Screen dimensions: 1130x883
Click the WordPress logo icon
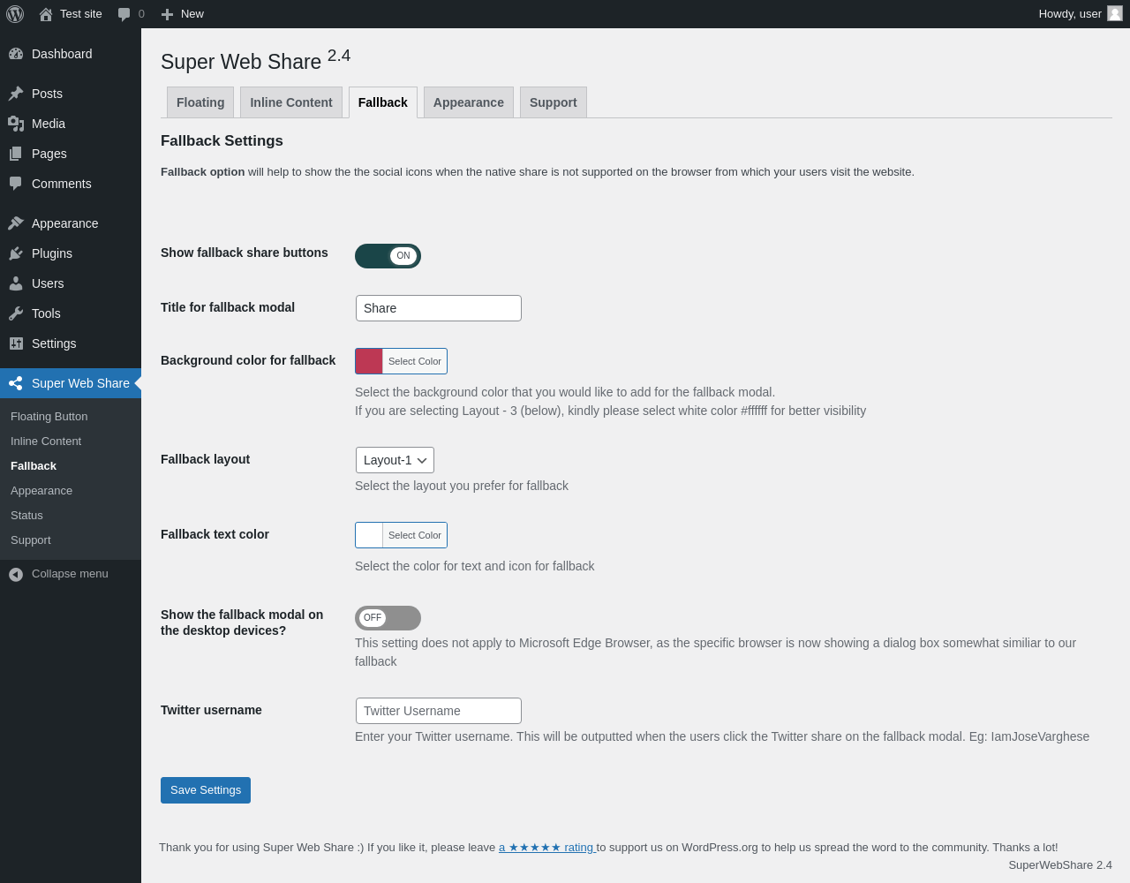click(x=15, y=14)
